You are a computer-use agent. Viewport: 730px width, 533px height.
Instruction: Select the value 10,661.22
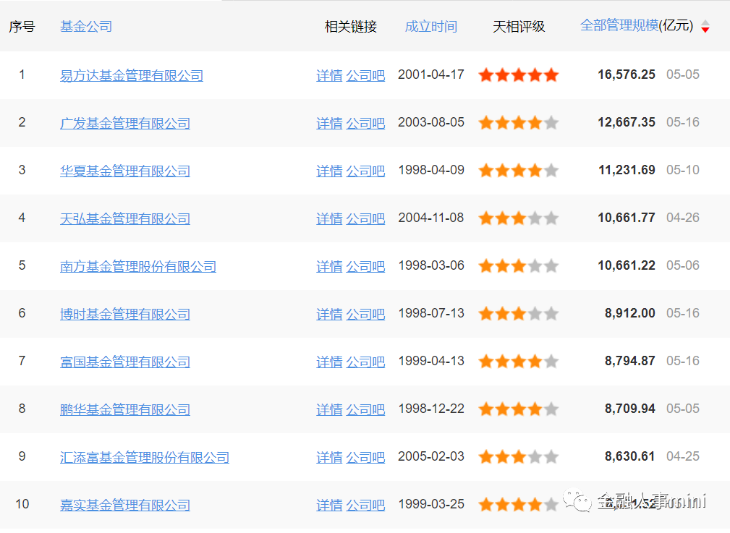[x=627, y=265]
